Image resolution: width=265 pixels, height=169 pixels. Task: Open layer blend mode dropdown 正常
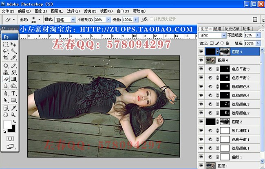(x=212, y=35)
